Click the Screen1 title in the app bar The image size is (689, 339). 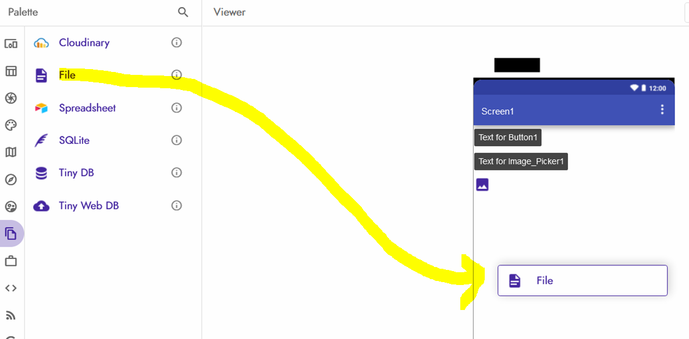point(498,111)
